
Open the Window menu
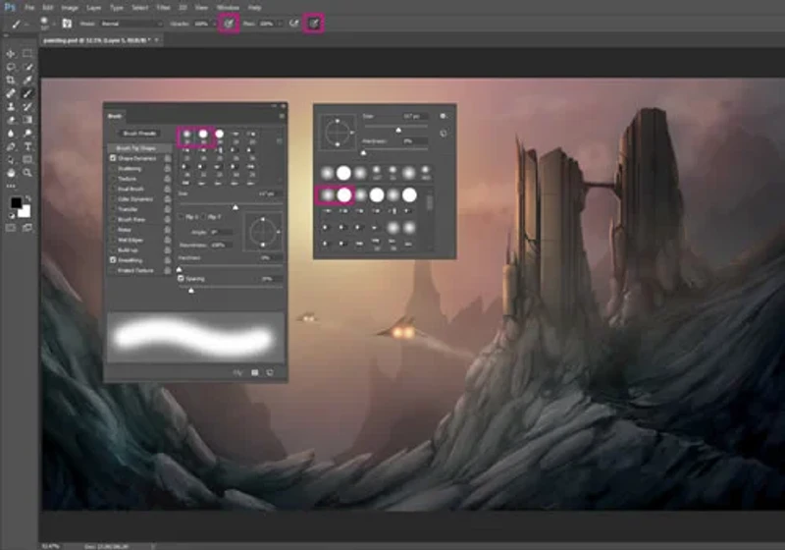click(228, 8)
